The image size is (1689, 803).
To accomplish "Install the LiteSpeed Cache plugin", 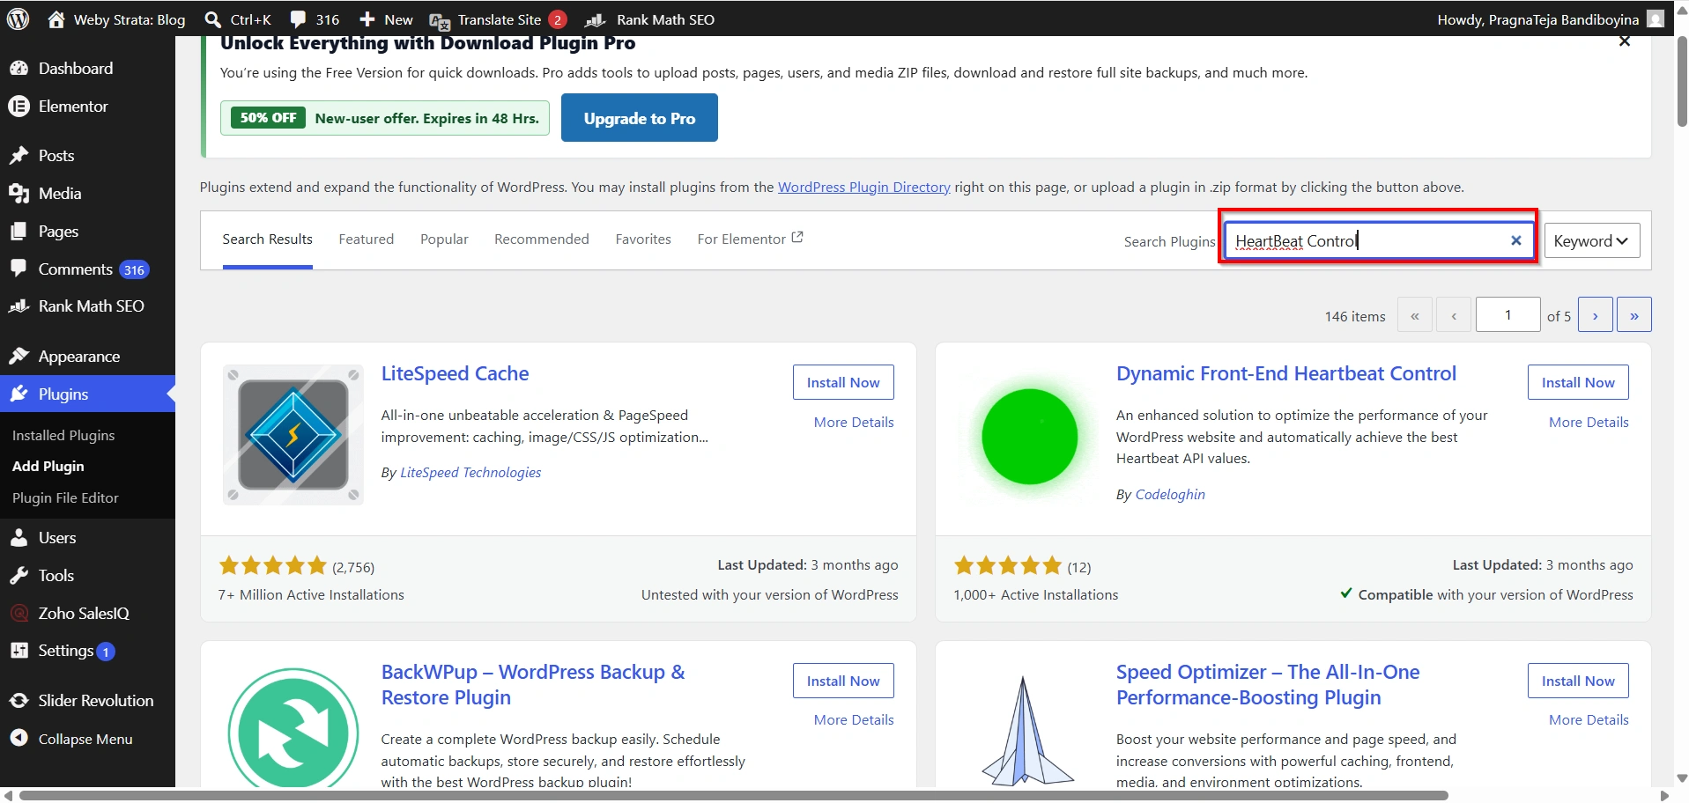I will 842,382.
